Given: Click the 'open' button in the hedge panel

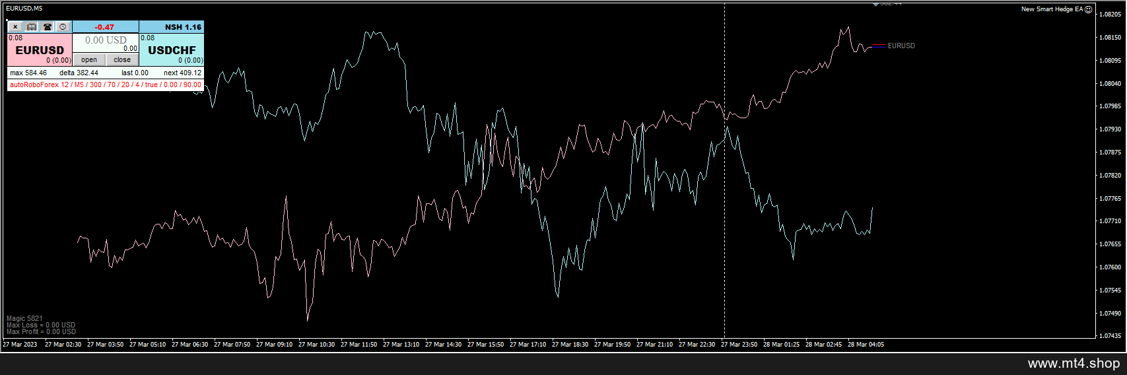Looking at the screenshot, I should pos(89,59).
